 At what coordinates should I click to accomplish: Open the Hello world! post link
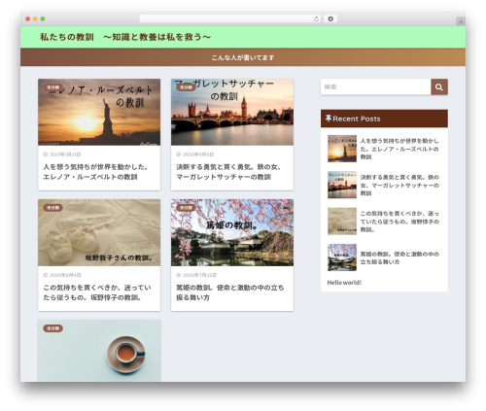[344, 283]
